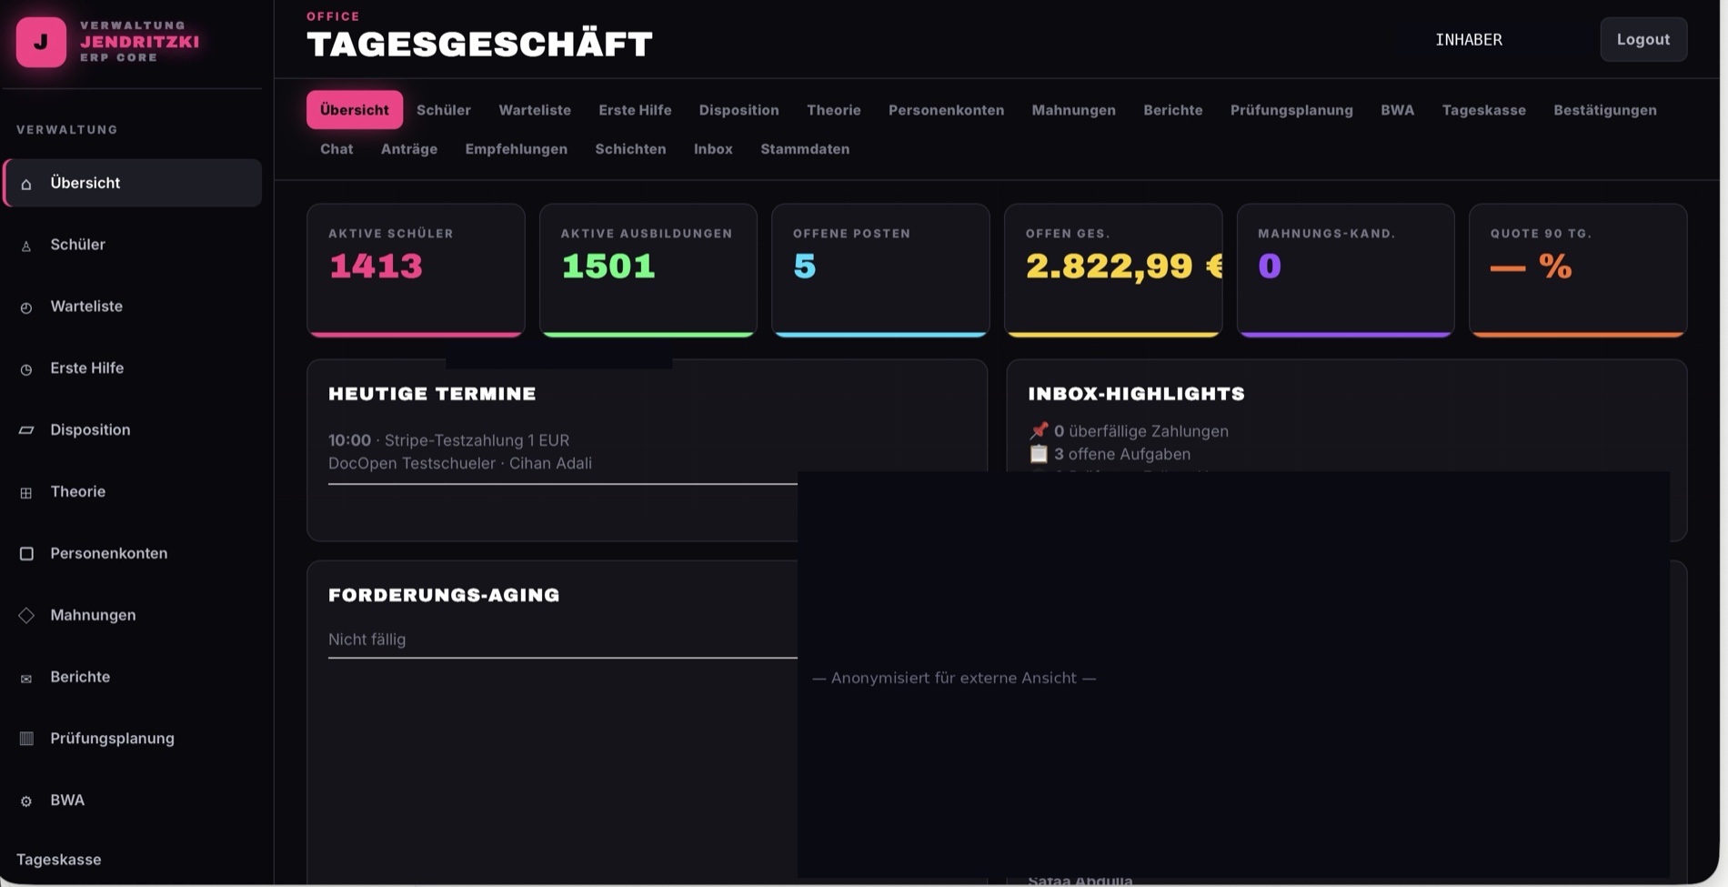Viewport: 1728px width, 887px height.
Task: Open Tageskasse in the sidebar
Action: point(59,860)
